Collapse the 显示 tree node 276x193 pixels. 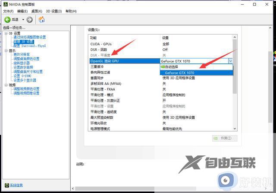point(6,51)
